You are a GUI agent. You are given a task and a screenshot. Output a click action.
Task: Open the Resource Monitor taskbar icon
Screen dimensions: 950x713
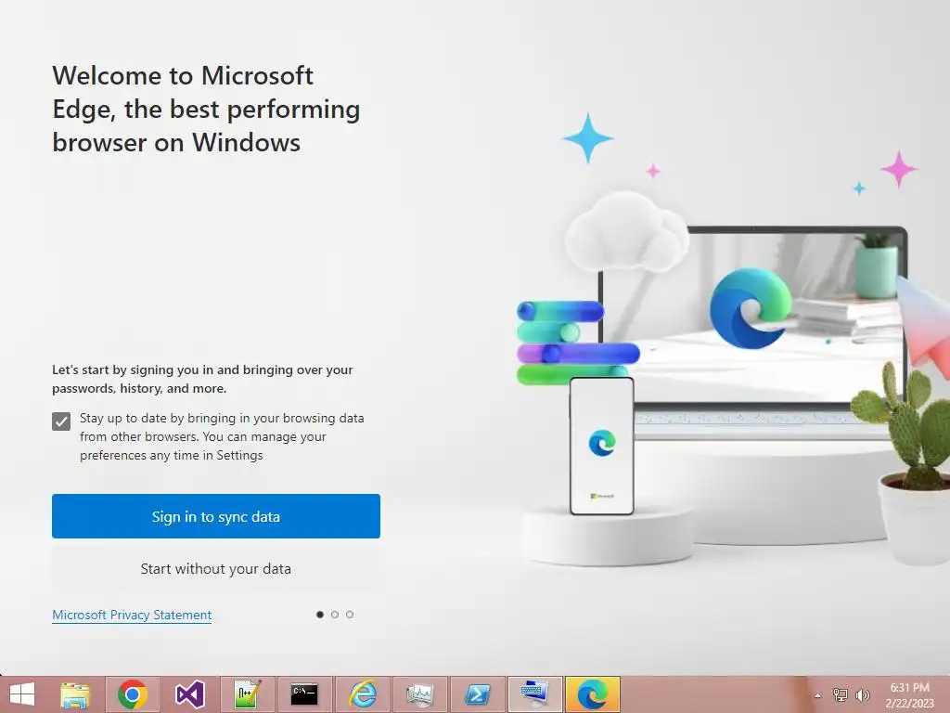pyautogui.click(x=420, y=694)
